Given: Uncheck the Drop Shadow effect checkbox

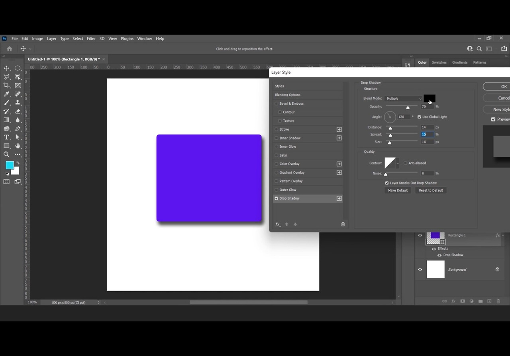Looking at the screenshot, I should (x=277, y=198).
